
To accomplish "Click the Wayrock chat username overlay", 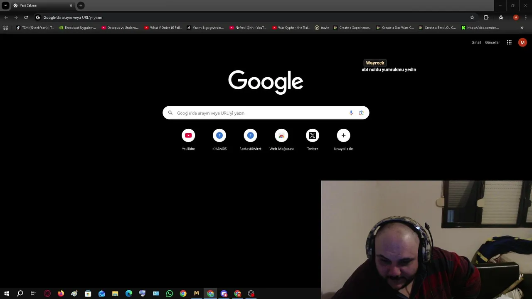I will 375,63.
